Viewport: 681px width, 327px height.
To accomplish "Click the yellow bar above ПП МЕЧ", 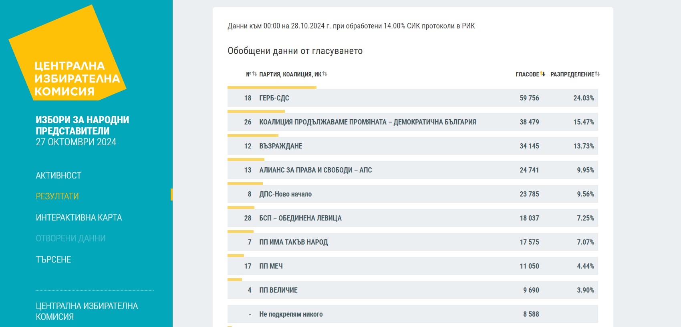I will click(x=236, y=255).
